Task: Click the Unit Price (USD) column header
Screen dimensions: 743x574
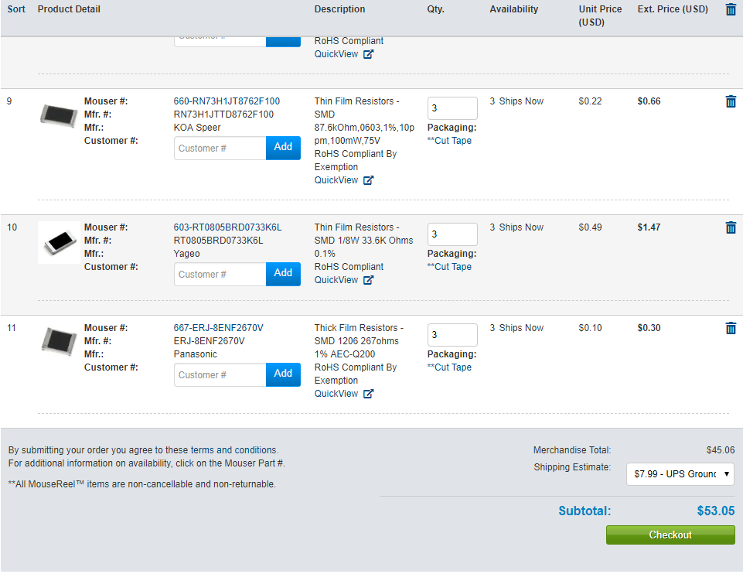Action: pos(600,15)
